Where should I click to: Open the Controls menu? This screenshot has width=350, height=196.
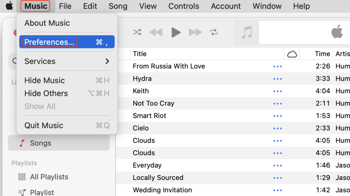[184, 6]
